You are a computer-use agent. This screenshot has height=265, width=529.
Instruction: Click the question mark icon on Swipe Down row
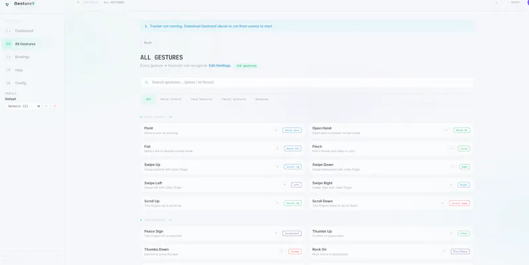[452, 167]
